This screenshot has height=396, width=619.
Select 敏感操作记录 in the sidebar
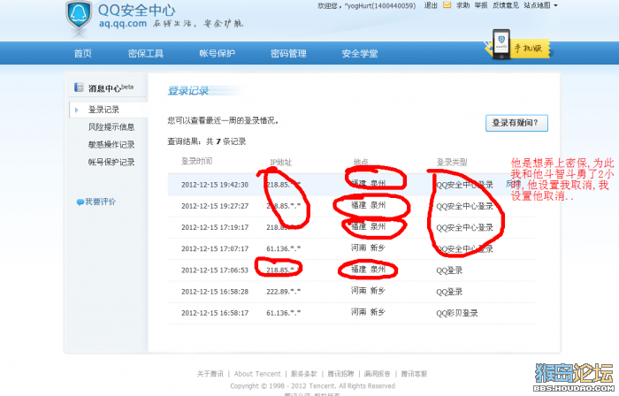click(111, 144)
